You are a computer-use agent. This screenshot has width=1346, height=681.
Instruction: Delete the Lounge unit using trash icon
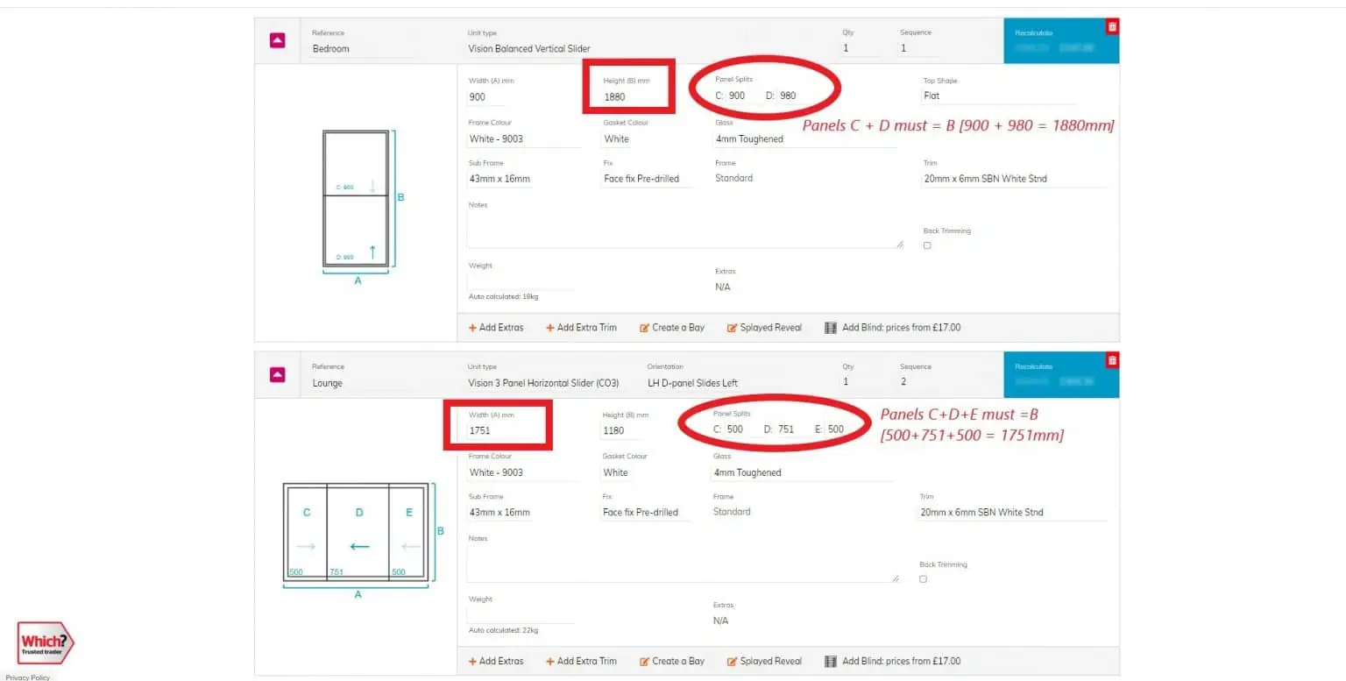[1112, 360]
